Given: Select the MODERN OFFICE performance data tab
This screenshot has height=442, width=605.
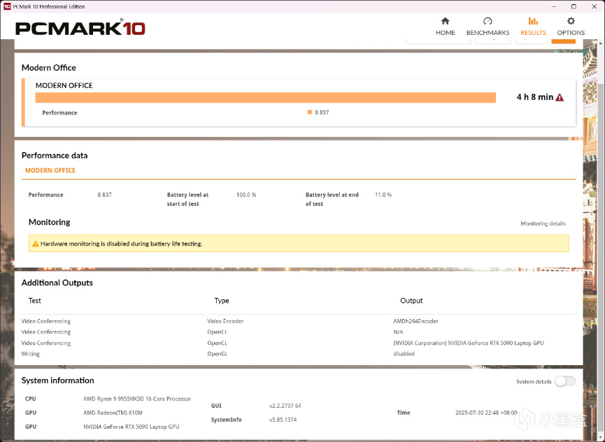Looking at the screenshot, I should pyautogui.click(x=50, y=171).
